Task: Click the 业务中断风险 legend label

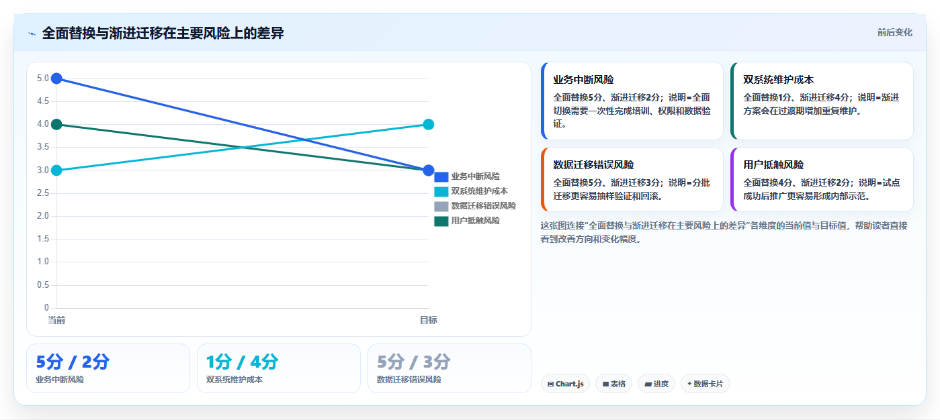Action: 476,176
